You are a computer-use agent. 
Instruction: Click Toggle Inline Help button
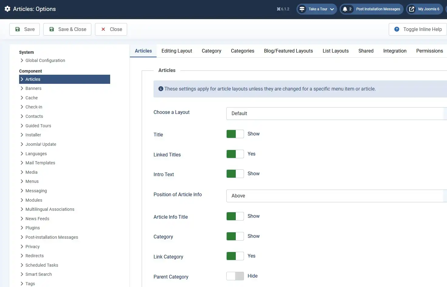point(418,29)
